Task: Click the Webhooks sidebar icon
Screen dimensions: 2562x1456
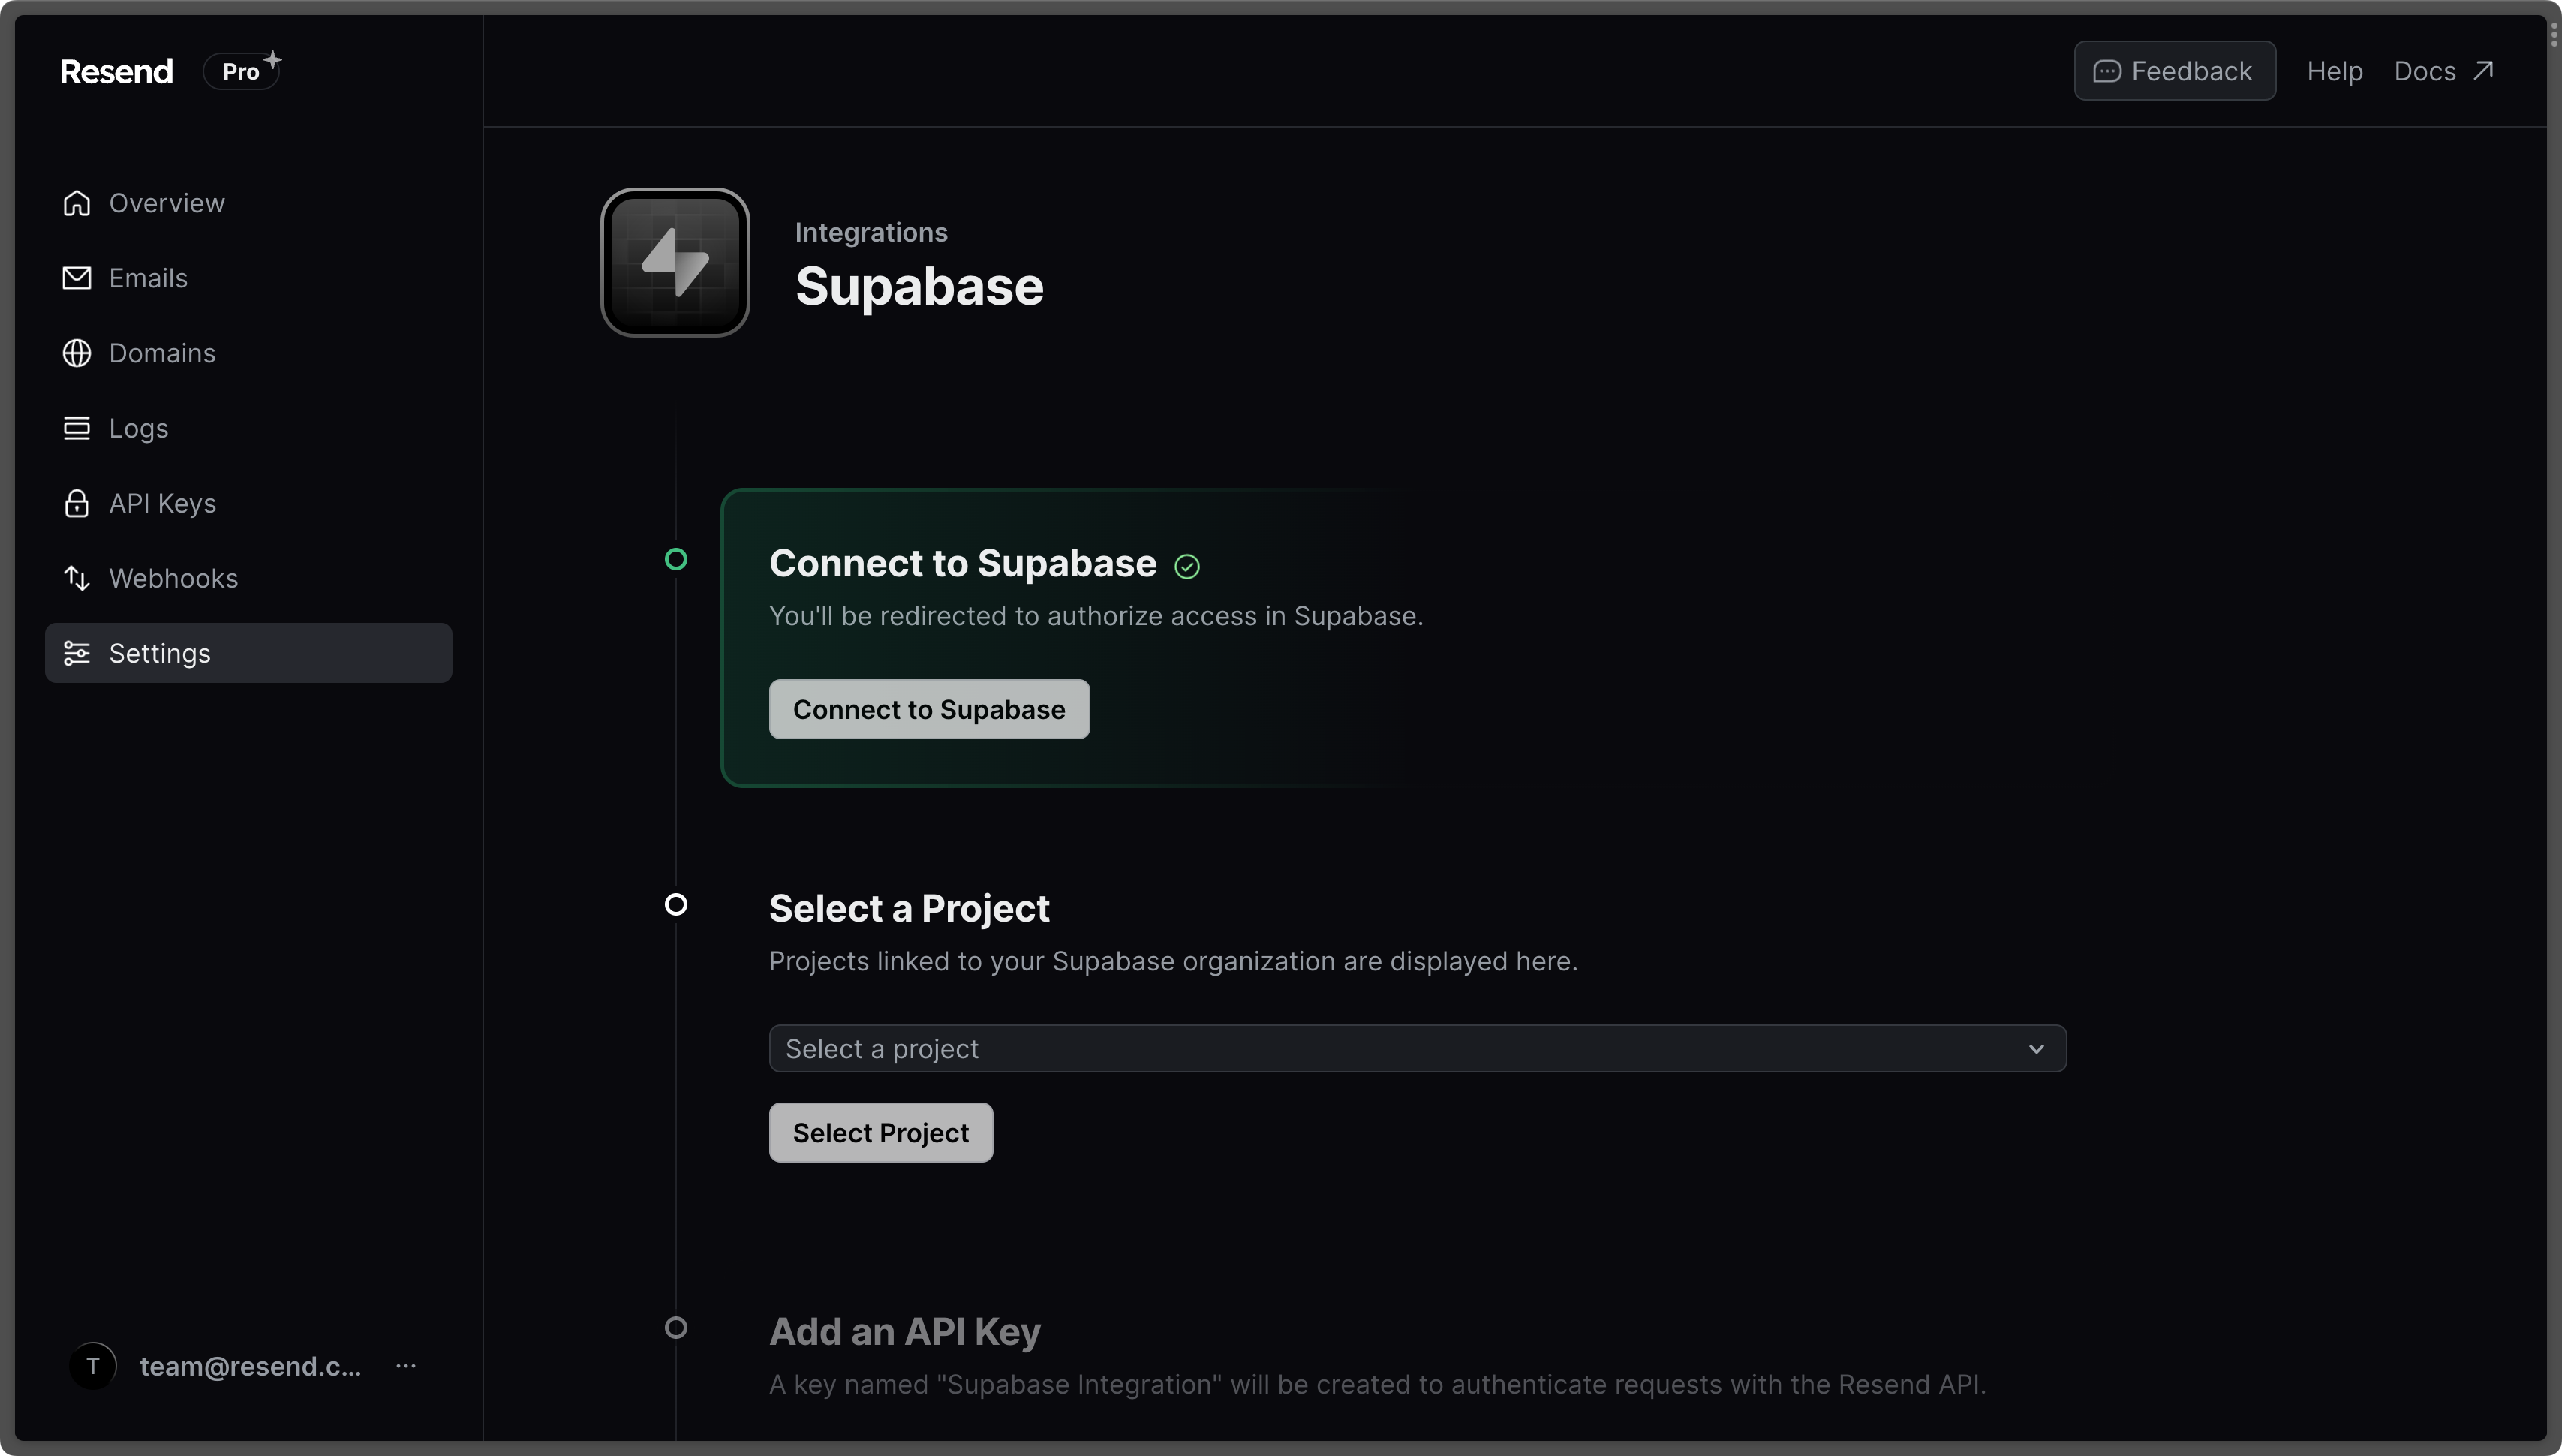Action: pyautogui.click(x=74, y=577)
